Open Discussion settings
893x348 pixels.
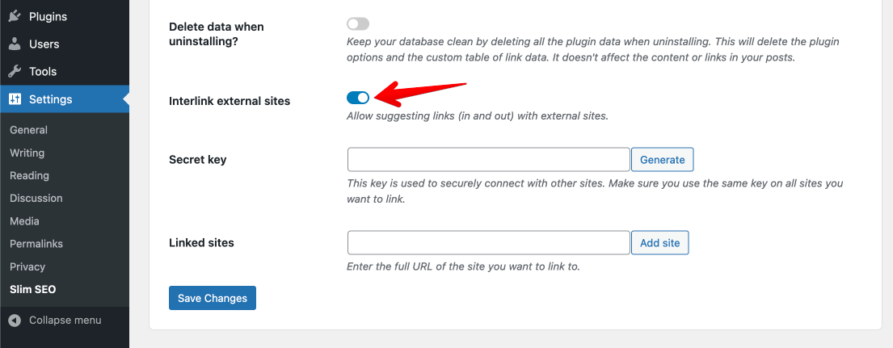(36, 198)
